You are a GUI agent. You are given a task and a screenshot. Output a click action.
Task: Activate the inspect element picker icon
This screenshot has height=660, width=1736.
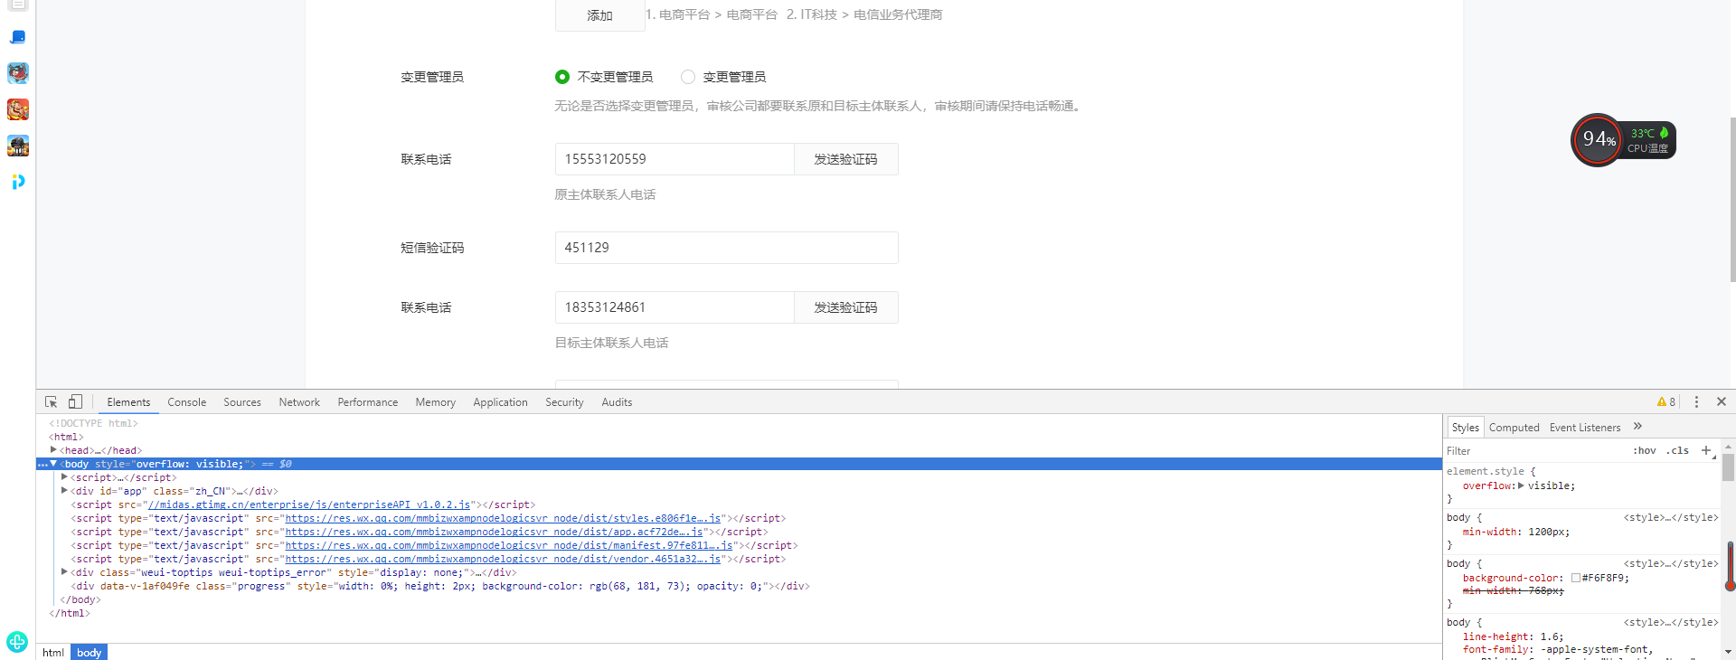(x=52, y=401)
